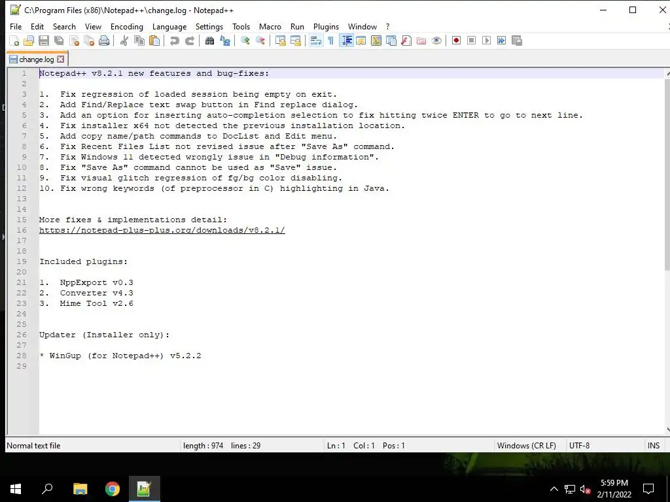The height and width of the screenshot is (502, 670).
Task: Click line number 12 in the margin
Action: tap(22, 188)
